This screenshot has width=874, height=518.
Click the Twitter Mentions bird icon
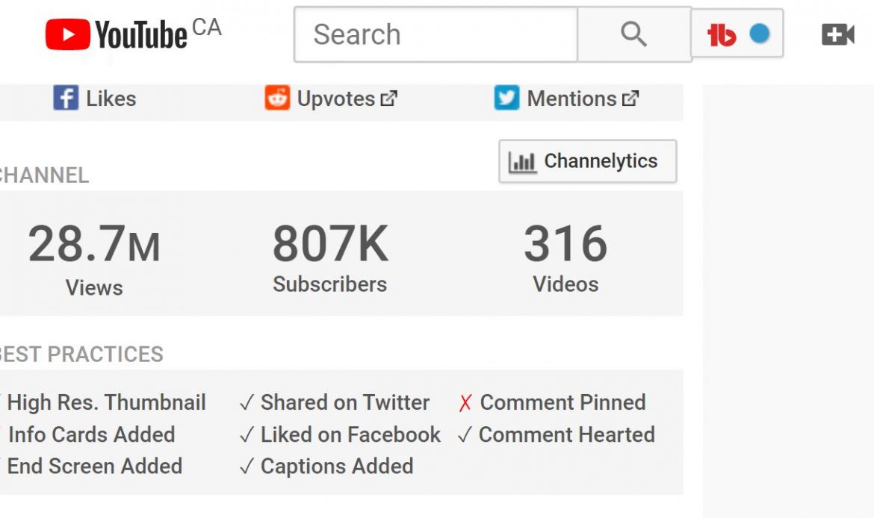[506, 98]
